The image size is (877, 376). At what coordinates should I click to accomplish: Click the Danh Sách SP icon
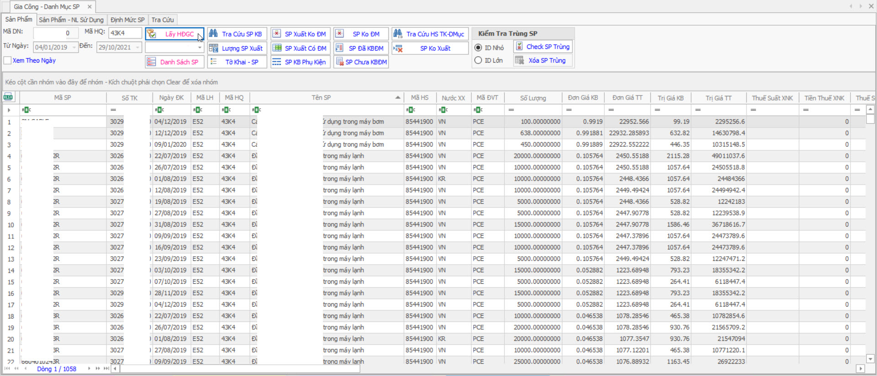[x=152, y=62]
